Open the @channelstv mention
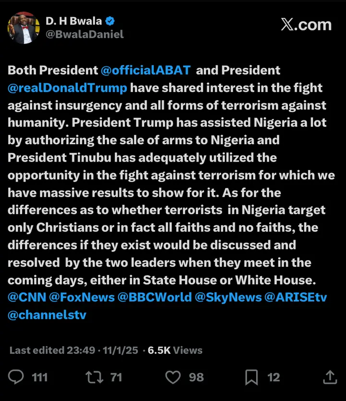 point(47,315)
